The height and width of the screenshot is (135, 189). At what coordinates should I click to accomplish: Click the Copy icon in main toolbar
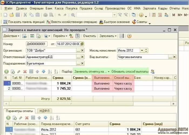click(x=31, y=15)
